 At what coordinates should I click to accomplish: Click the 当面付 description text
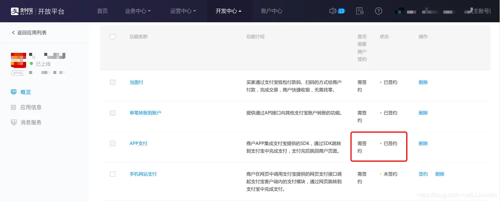tap(294, 86)
